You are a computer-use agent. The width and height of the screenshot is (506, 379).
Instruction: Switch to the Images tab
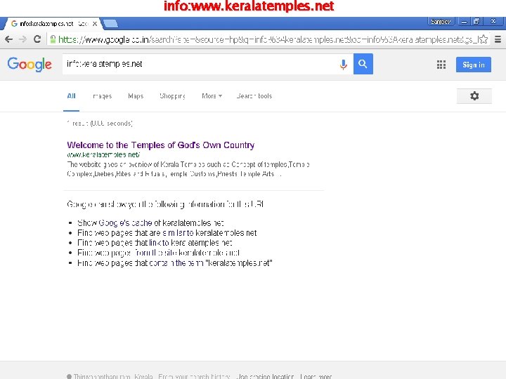point(102,96)
